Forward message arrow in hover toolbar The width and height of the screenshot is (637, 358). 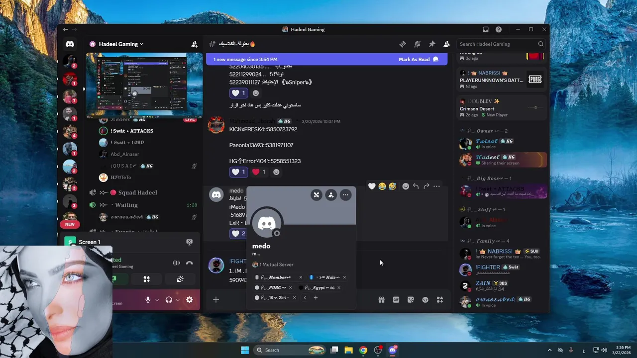click(x=426, y=186)
